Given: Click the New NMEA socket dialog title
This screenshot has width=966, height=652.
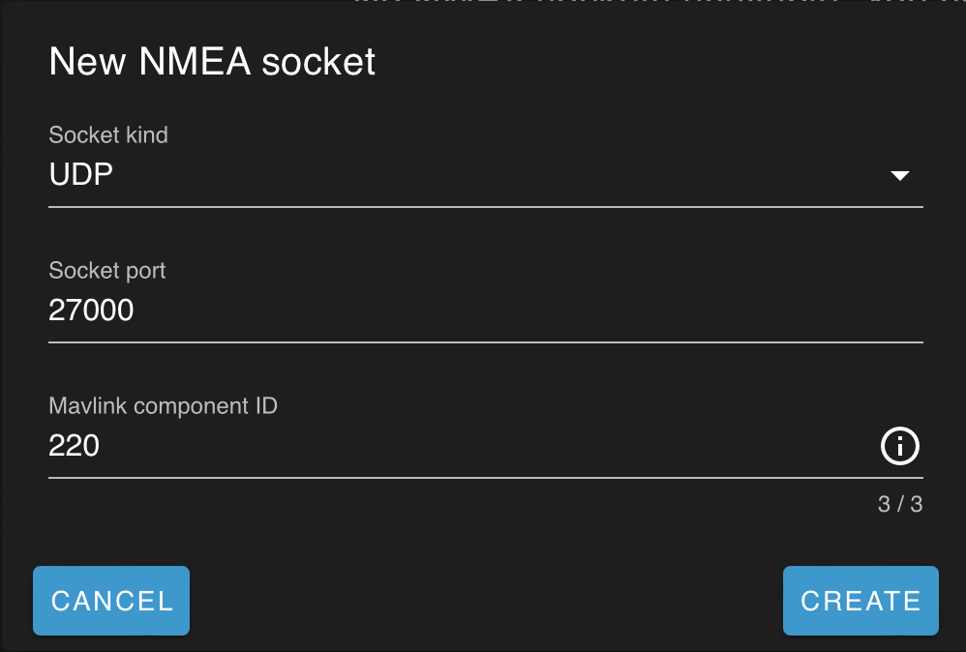Looking at the screenshot, I should click(211, 61).
